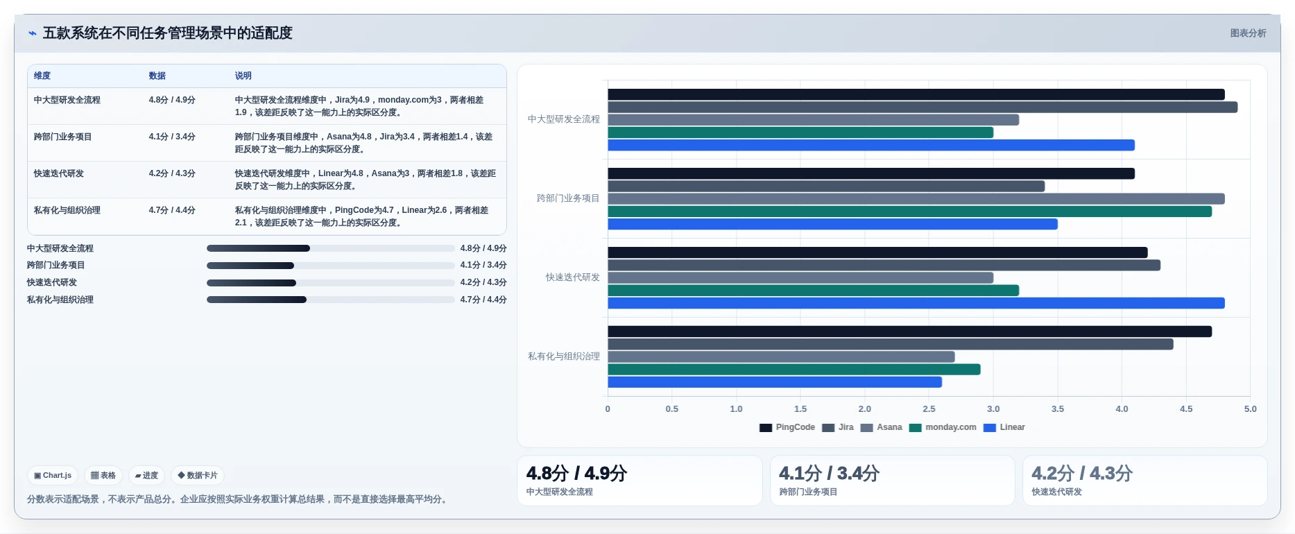1295x534 pixels.
Task: Toggle the Jira legend entry
Action: pos(838,427)
